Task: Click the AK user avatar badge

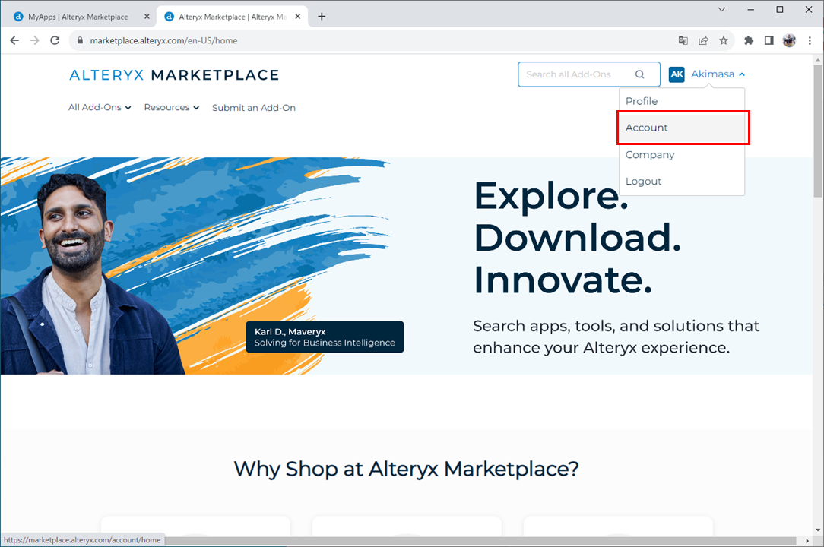Action: 677,74
